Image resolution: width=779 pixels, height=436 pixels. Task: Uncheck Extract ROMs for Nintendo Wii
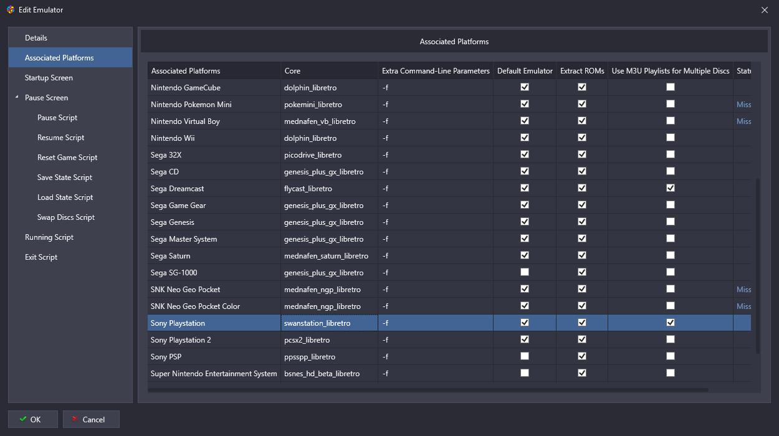582,138
